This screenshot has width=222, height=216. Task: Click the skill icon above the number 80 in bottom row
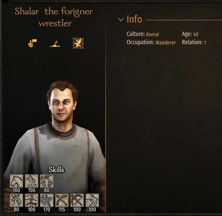coord(16,200)
